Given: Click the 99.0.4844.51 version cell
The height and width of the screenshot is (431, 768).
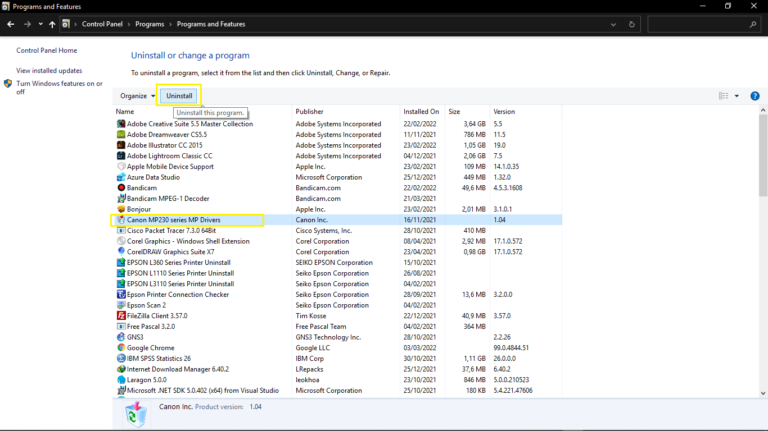Looking at the screenshot, I should click(511, 348).
